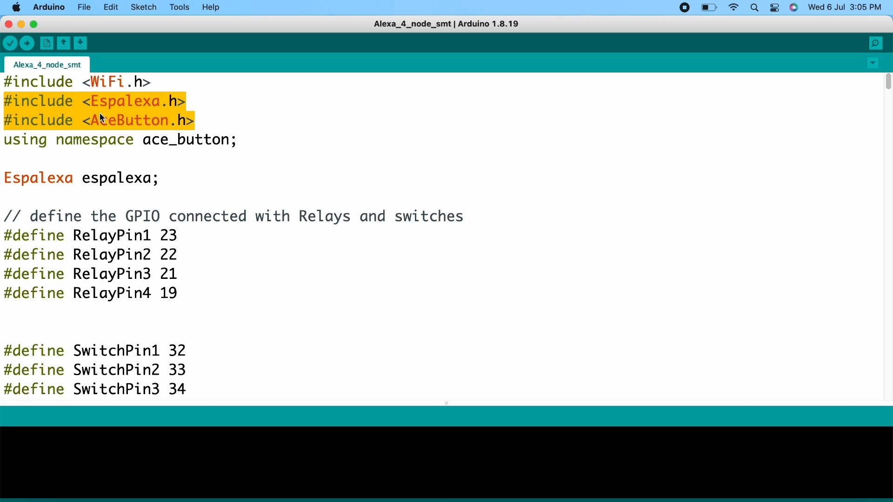Screen dimensions: 893x502
Task: Open the Arduino application menu
Action: pyautogui.click(x=49, y=7)
